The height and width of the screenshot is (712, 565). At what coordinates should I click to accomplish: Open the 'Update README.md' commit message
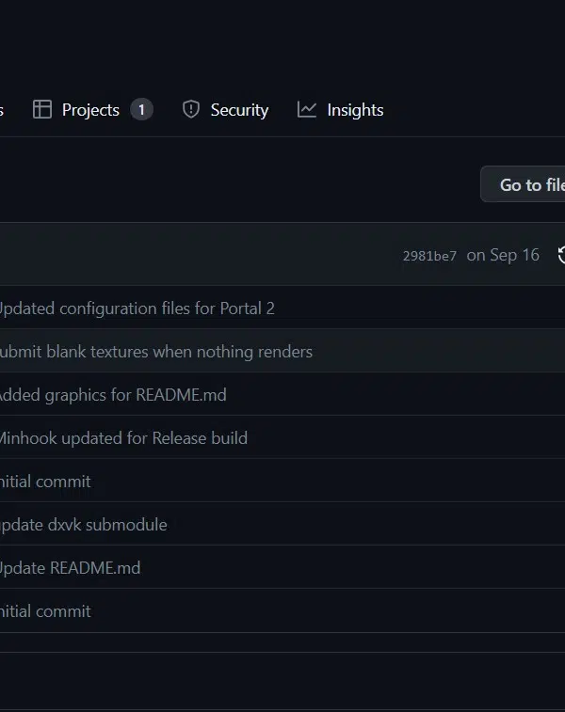pyautogui.click(x=70, y=568)
